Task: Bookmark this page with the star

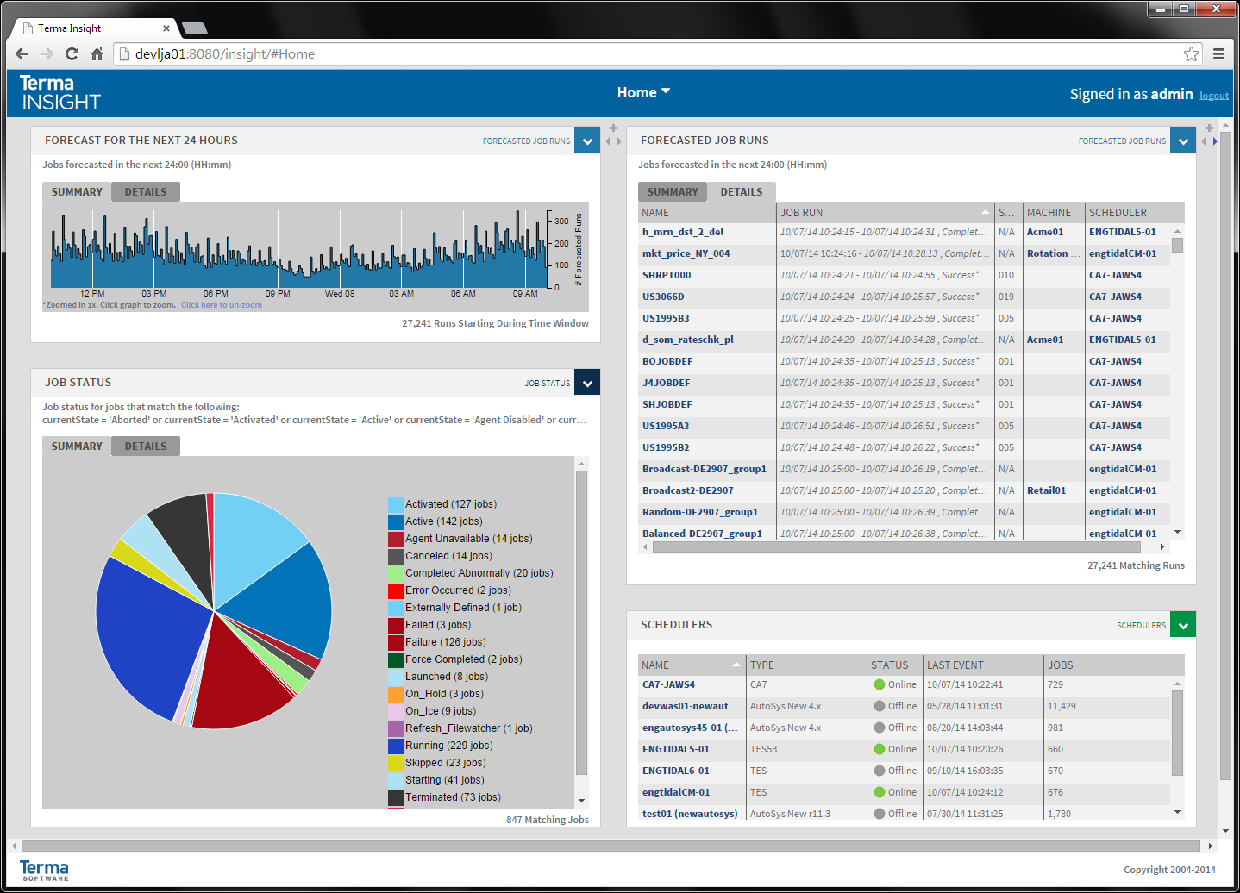Action: tap(1191, 53)
